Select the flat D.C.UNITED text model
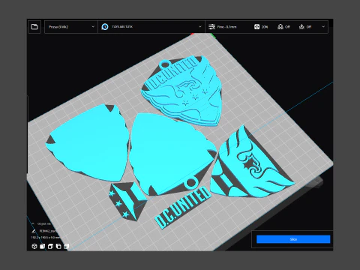This screenshot has width=360, height=270. pyautogui.click(x=183, y=207)
